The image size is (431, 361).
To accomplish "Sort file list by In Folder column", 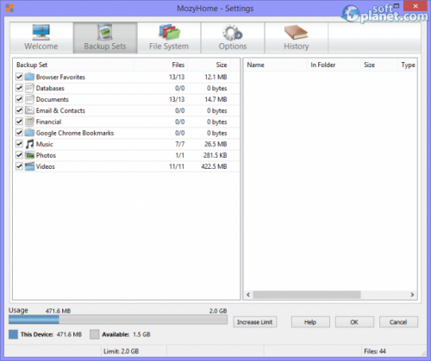I will coord(334,65).
